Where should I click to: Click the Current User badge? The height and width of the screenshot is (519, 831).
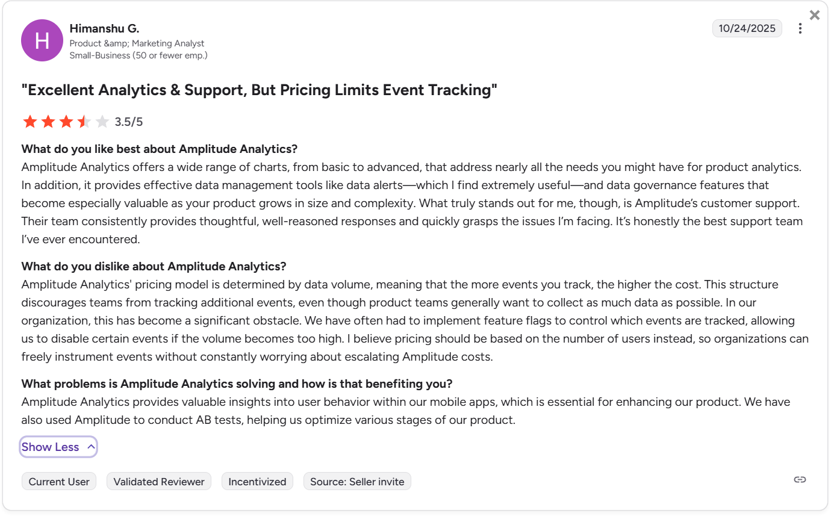pyautogui.click(x=59, y=482)
